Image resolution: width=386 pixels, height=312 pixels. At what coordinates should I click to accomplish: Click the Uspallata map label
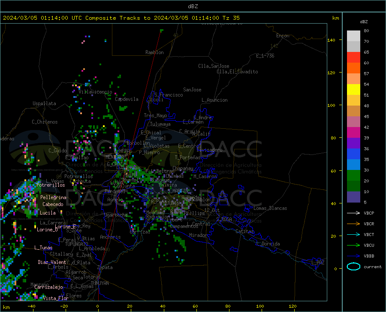[x=44, y=103]
